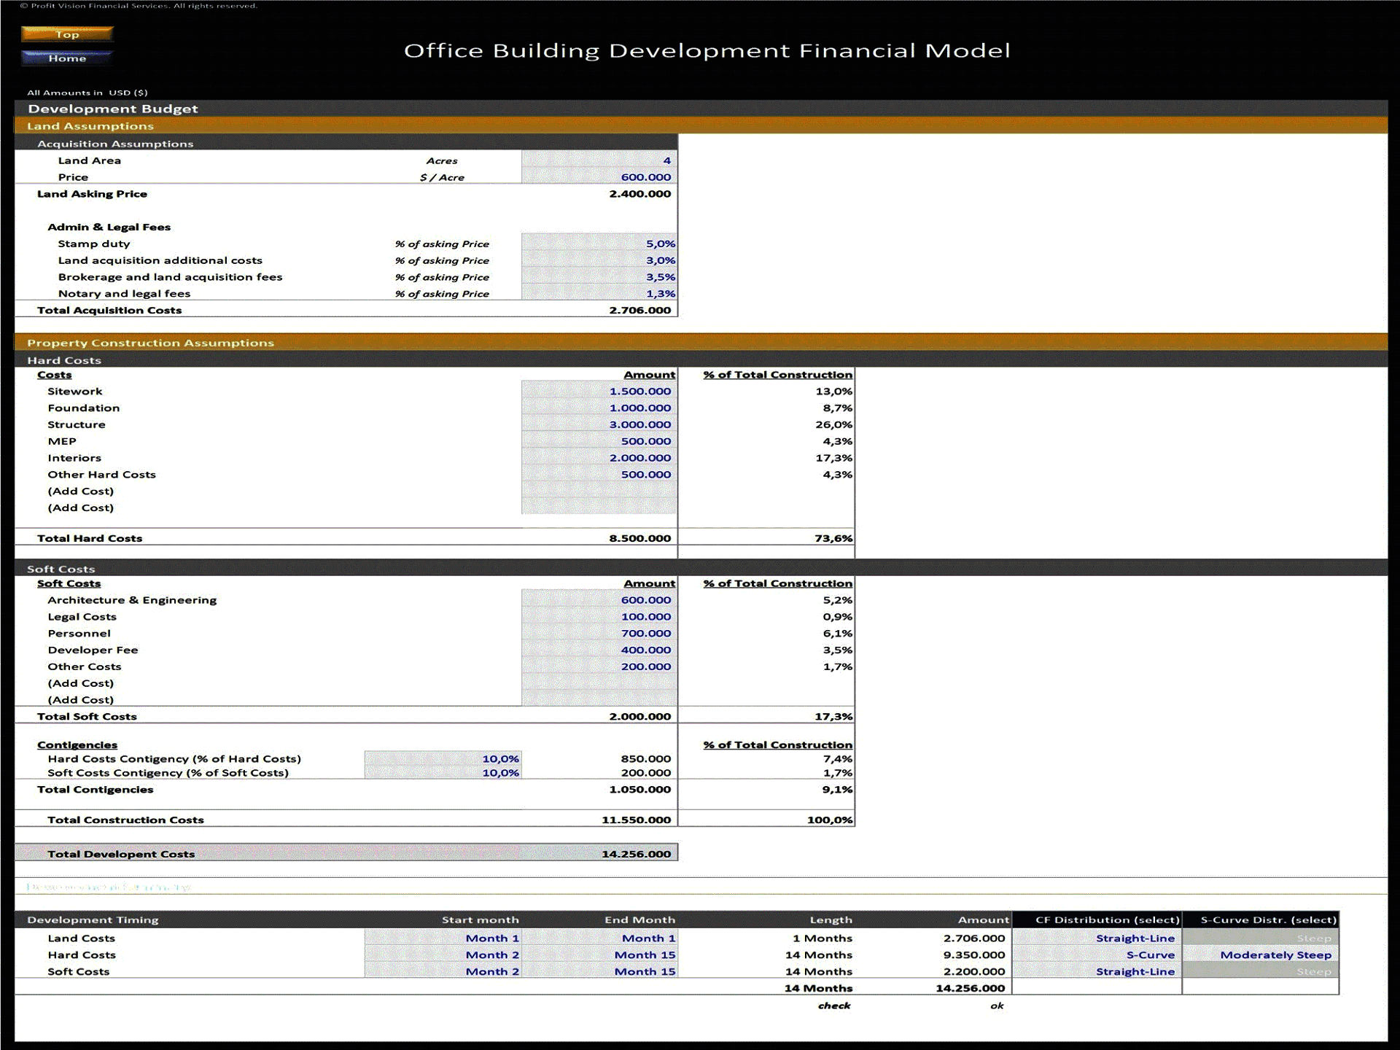Click the check result ok cell

tap(997, 1006)
